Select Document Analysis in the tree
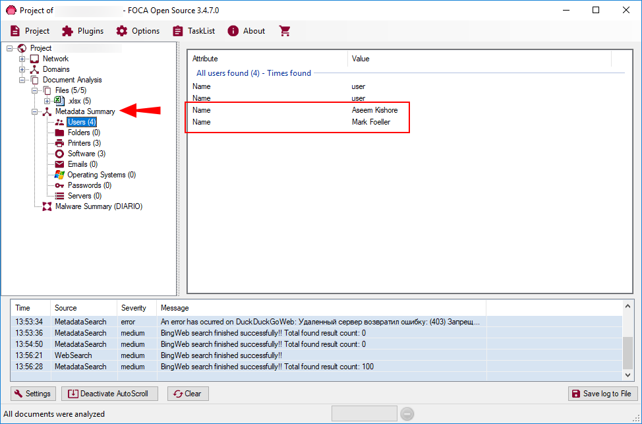This screenshot has height=424, width=642. pyautogui.click(x=72, y=80)
